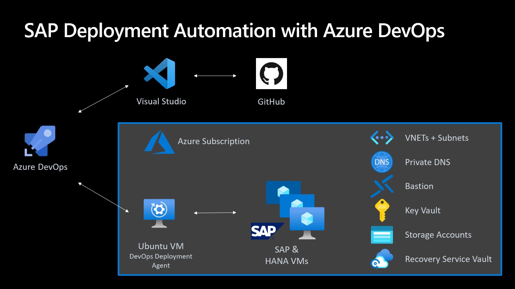515x289 pixels.
Task: Click the 'Ubuntu VM' label
Action: (x=161, y=246)
